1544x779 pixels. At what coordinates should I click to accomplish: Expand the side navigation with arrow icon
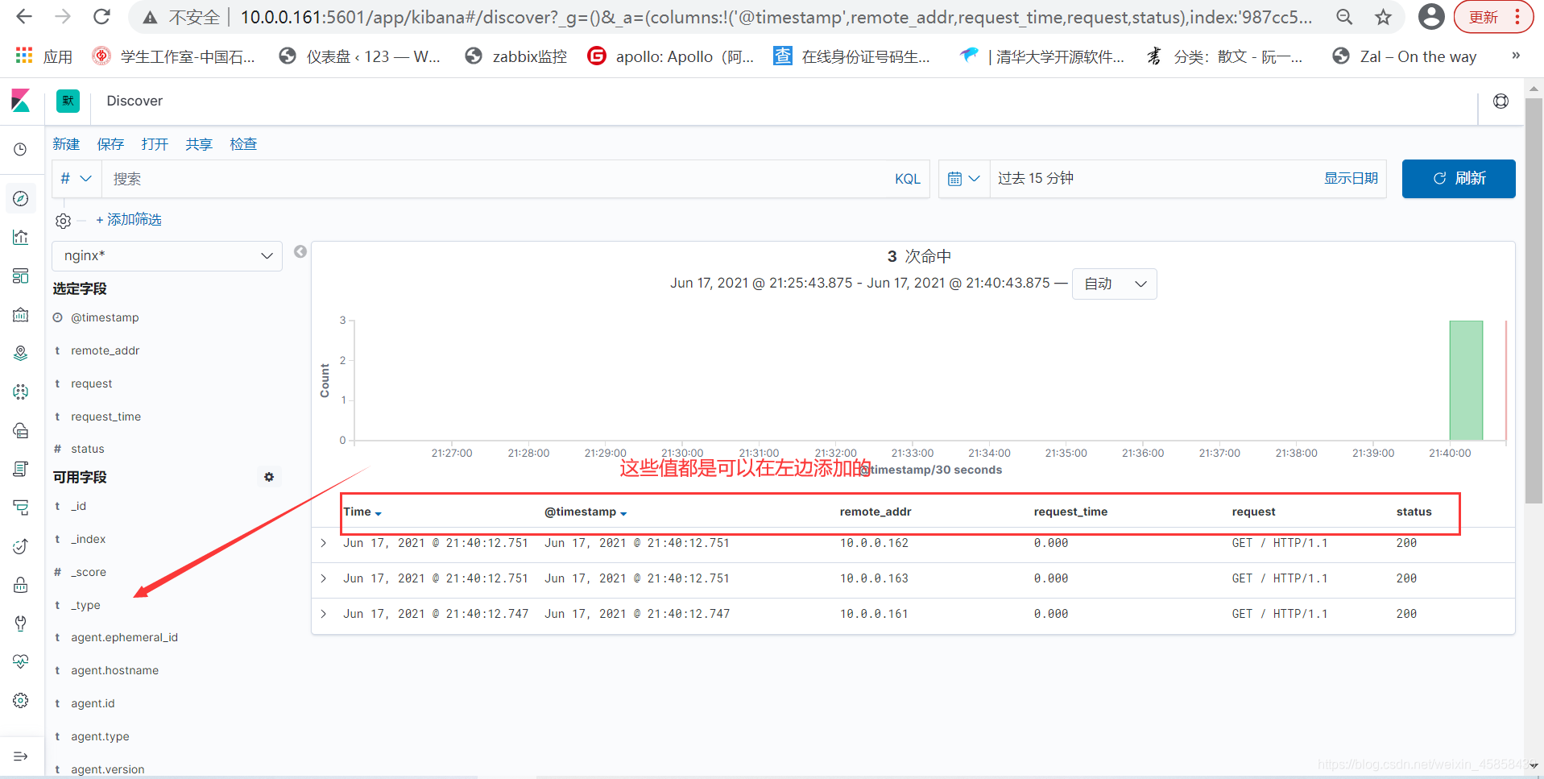coord(21,756)
